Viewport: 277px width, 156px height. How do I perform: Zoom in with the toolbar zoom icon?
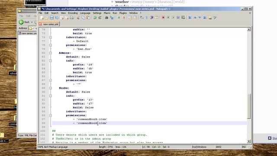coord(119,18)
